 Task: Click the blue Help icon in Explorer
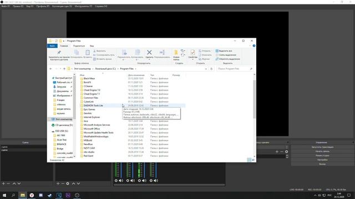tap(254, 46)
